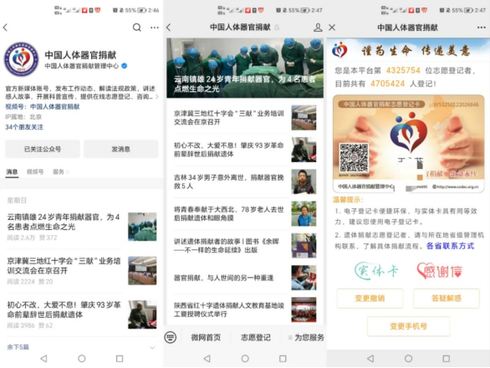This screenshot has height=368, width=490.
Task: Open the three-dot menu on the registration card page
Action: pos(482,28)
